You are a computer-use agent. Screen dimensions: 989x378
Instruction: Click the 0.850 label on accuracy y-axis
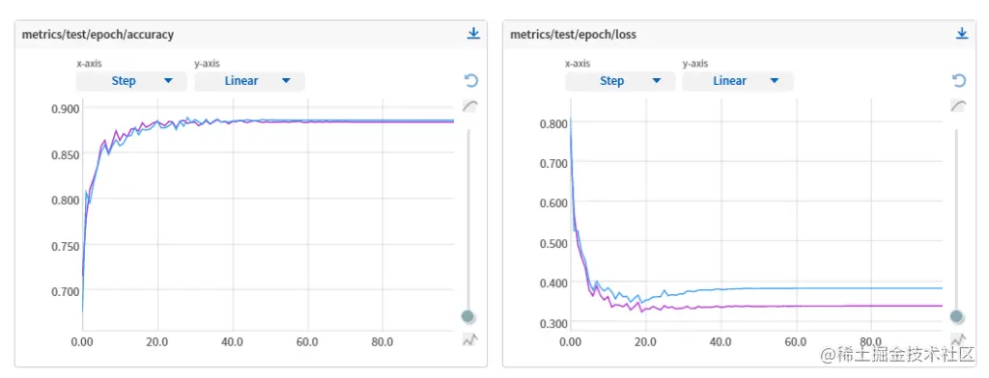65,154
